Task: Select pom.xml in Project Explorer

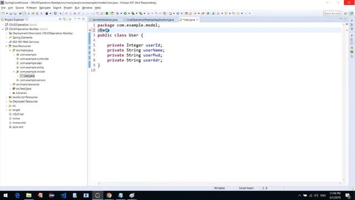Action: tap(18, 127)
